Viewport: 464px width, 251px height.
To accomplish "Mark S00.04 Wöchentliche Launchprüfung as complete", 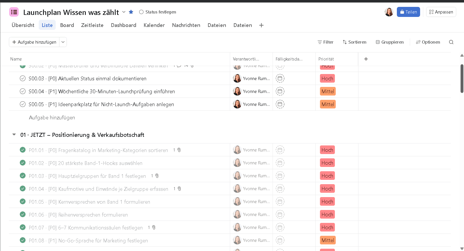I will 23,91.
